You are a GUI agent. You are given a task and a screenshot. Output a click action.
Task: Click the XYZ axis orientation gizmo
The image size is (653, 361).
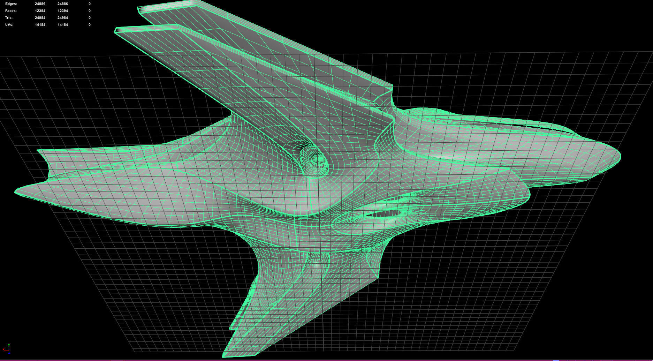6,348
